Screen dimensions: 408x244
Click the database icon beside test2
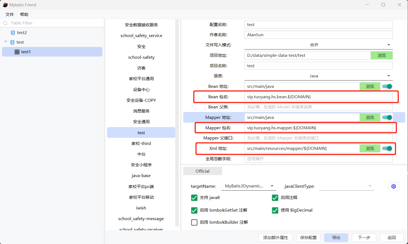13,33
